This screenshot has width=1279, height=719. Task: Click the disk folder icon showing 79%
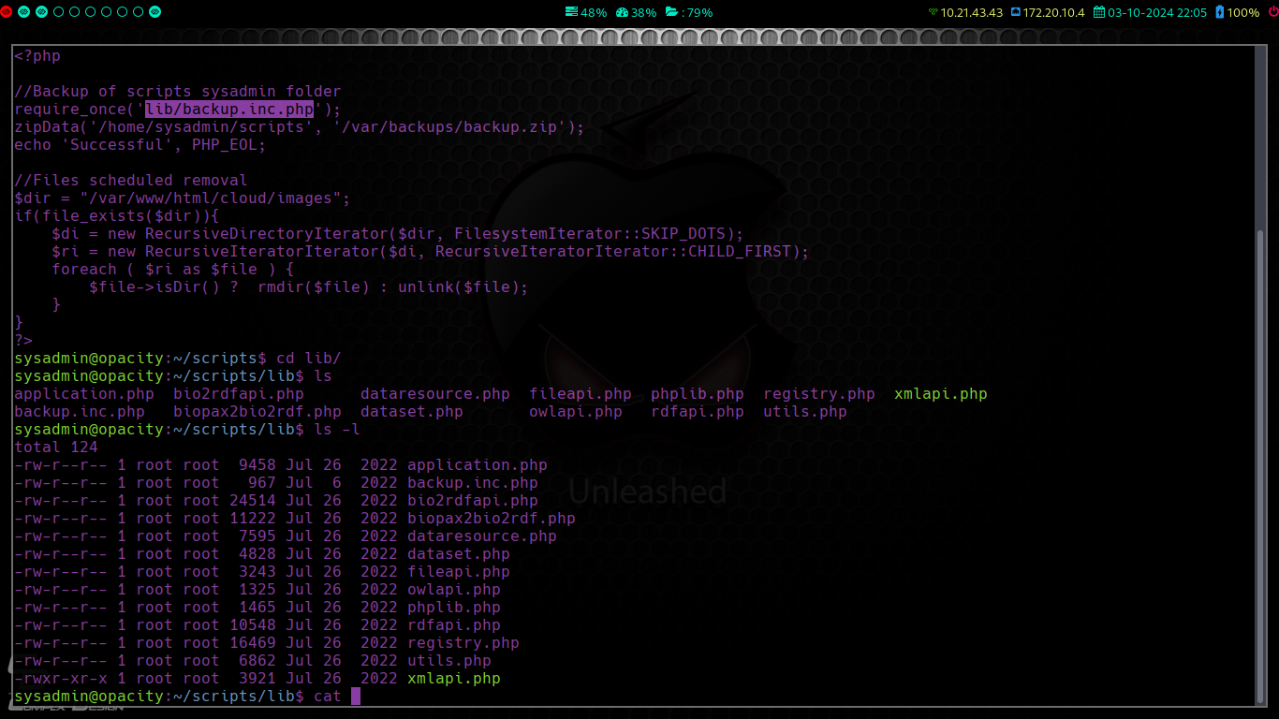tap(671, 12)
